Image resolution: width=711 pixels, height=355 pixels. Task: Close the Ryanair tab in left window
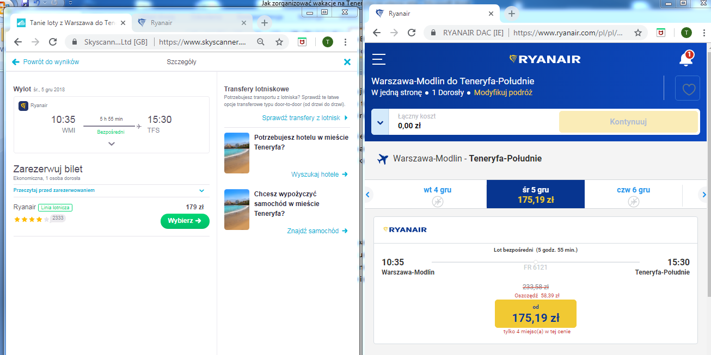[244, 23]
